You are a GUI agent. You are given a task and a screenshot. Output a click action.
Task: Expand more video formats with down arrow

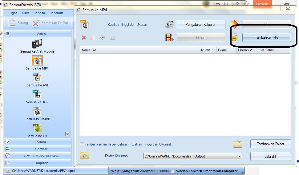click(x=67, y=134)
